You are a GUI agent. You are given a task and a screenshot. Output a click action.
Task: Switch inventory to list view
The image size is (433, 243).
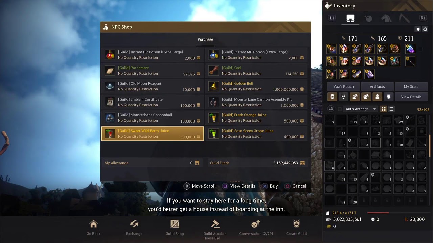coord(391,109)
